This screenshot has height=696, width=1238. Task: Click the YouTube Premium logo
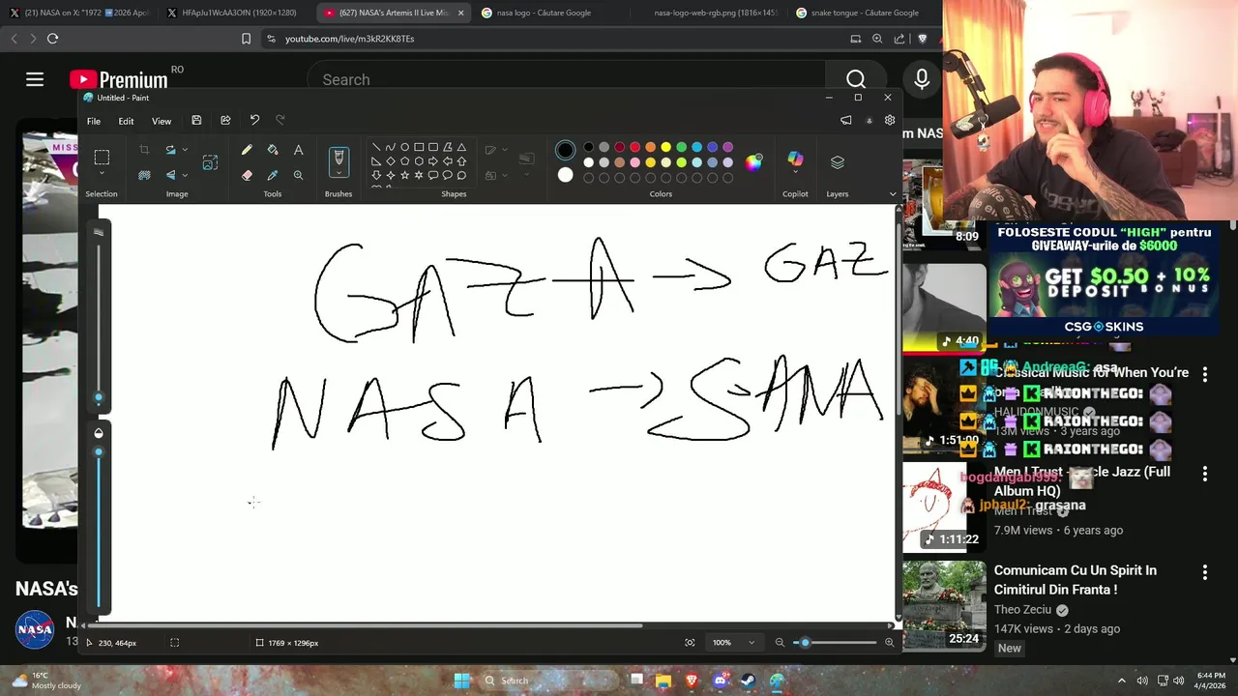(119, 80)
